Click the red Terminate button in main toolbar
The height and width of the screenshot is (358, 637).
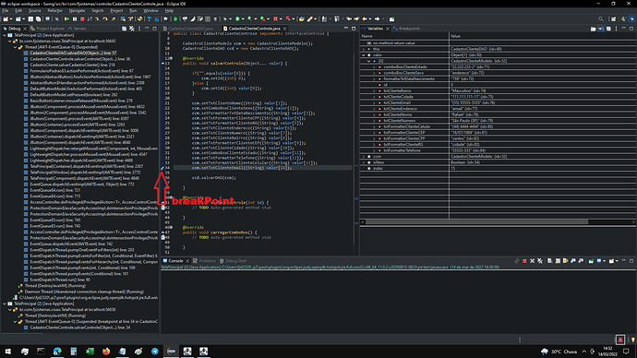click(x=82, y=18)
